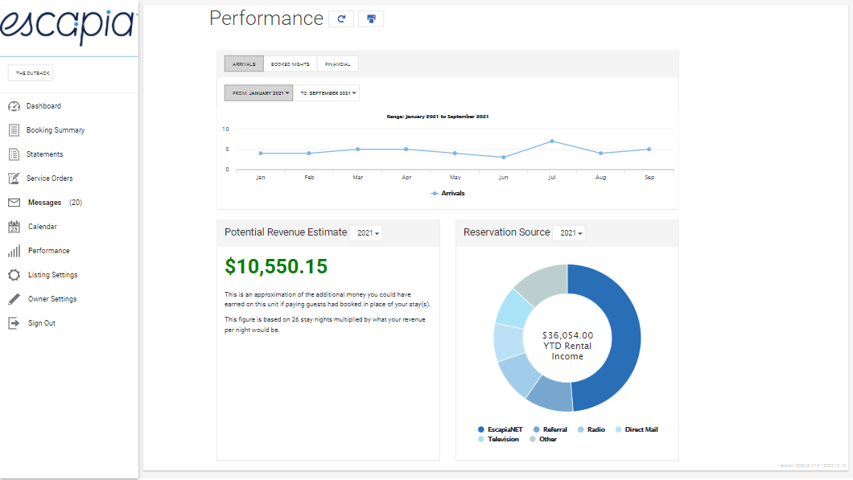Expand the From: January 2021 dropdown
This screenshot has height=480, width=853.
[258, 93]
